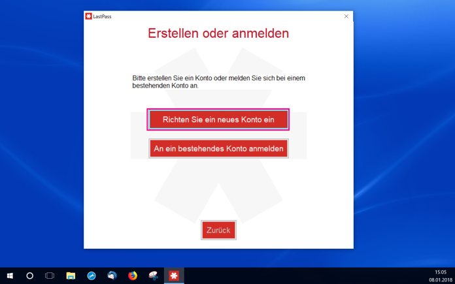Launch Thunderbird from the taskbar
The width and height of the screenshot is (455, 284).
point(112,276)
